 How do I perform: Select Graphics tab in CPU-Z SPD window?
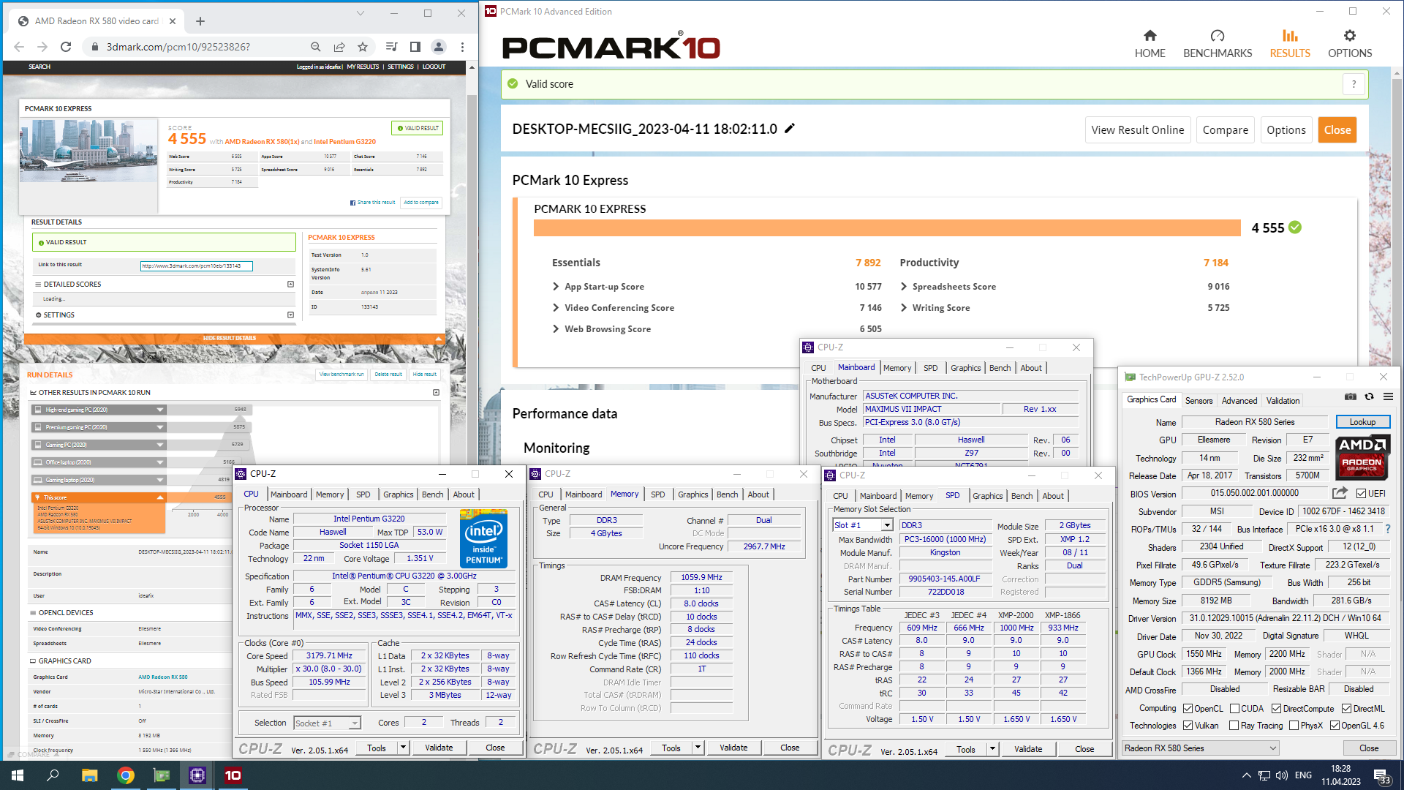(x=987, y=496)
